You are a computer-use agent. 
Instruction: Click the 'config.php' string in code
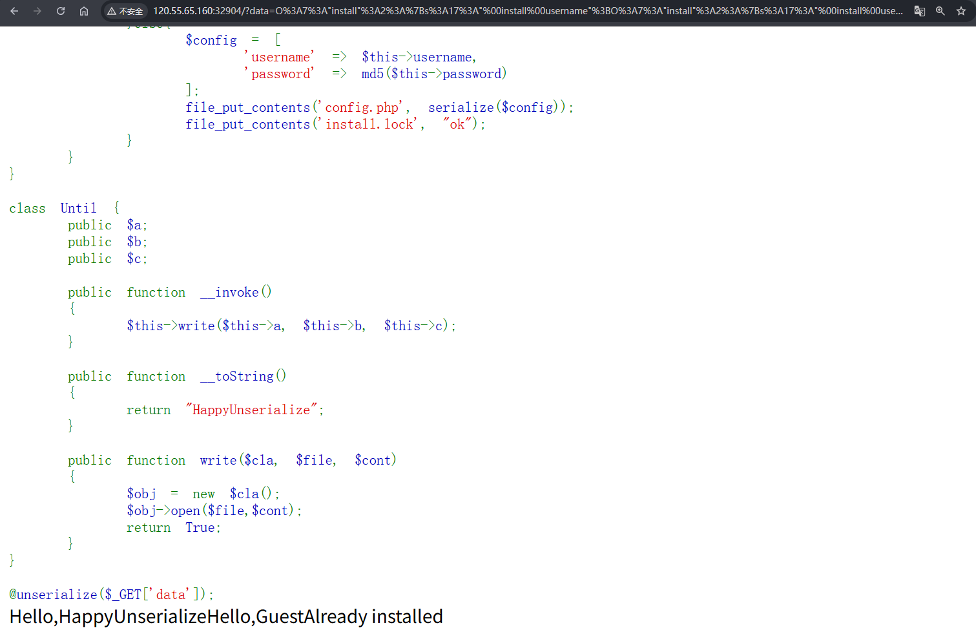(361, 107)
